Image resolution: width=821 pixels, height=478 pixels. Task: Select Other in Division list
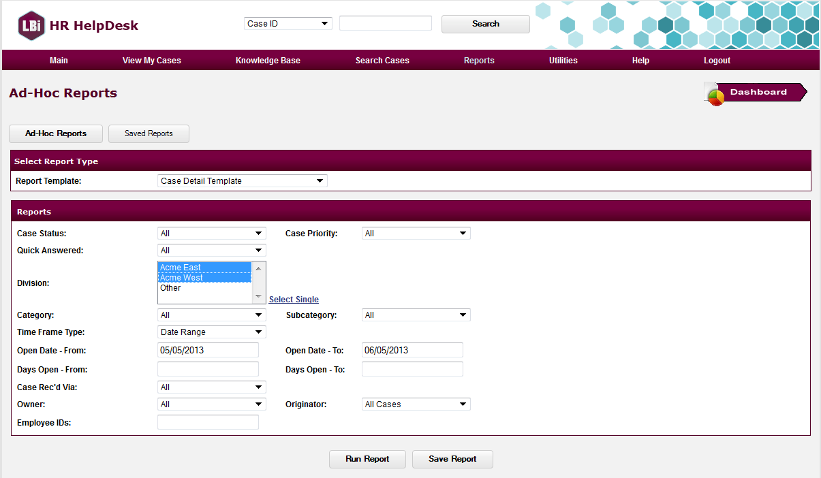[x=204, y=288]
